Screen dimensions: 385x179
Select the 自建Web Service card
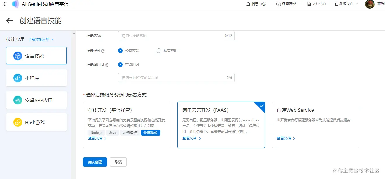coord(316,125)
